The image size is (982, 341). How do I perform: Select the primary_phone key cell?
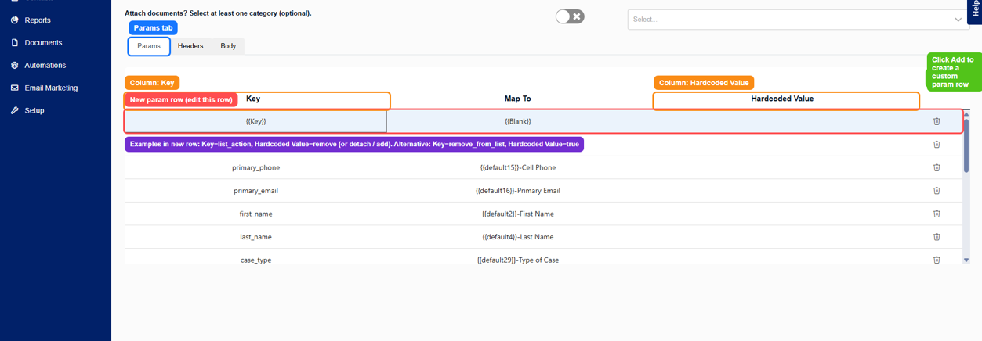coord(255,167)
